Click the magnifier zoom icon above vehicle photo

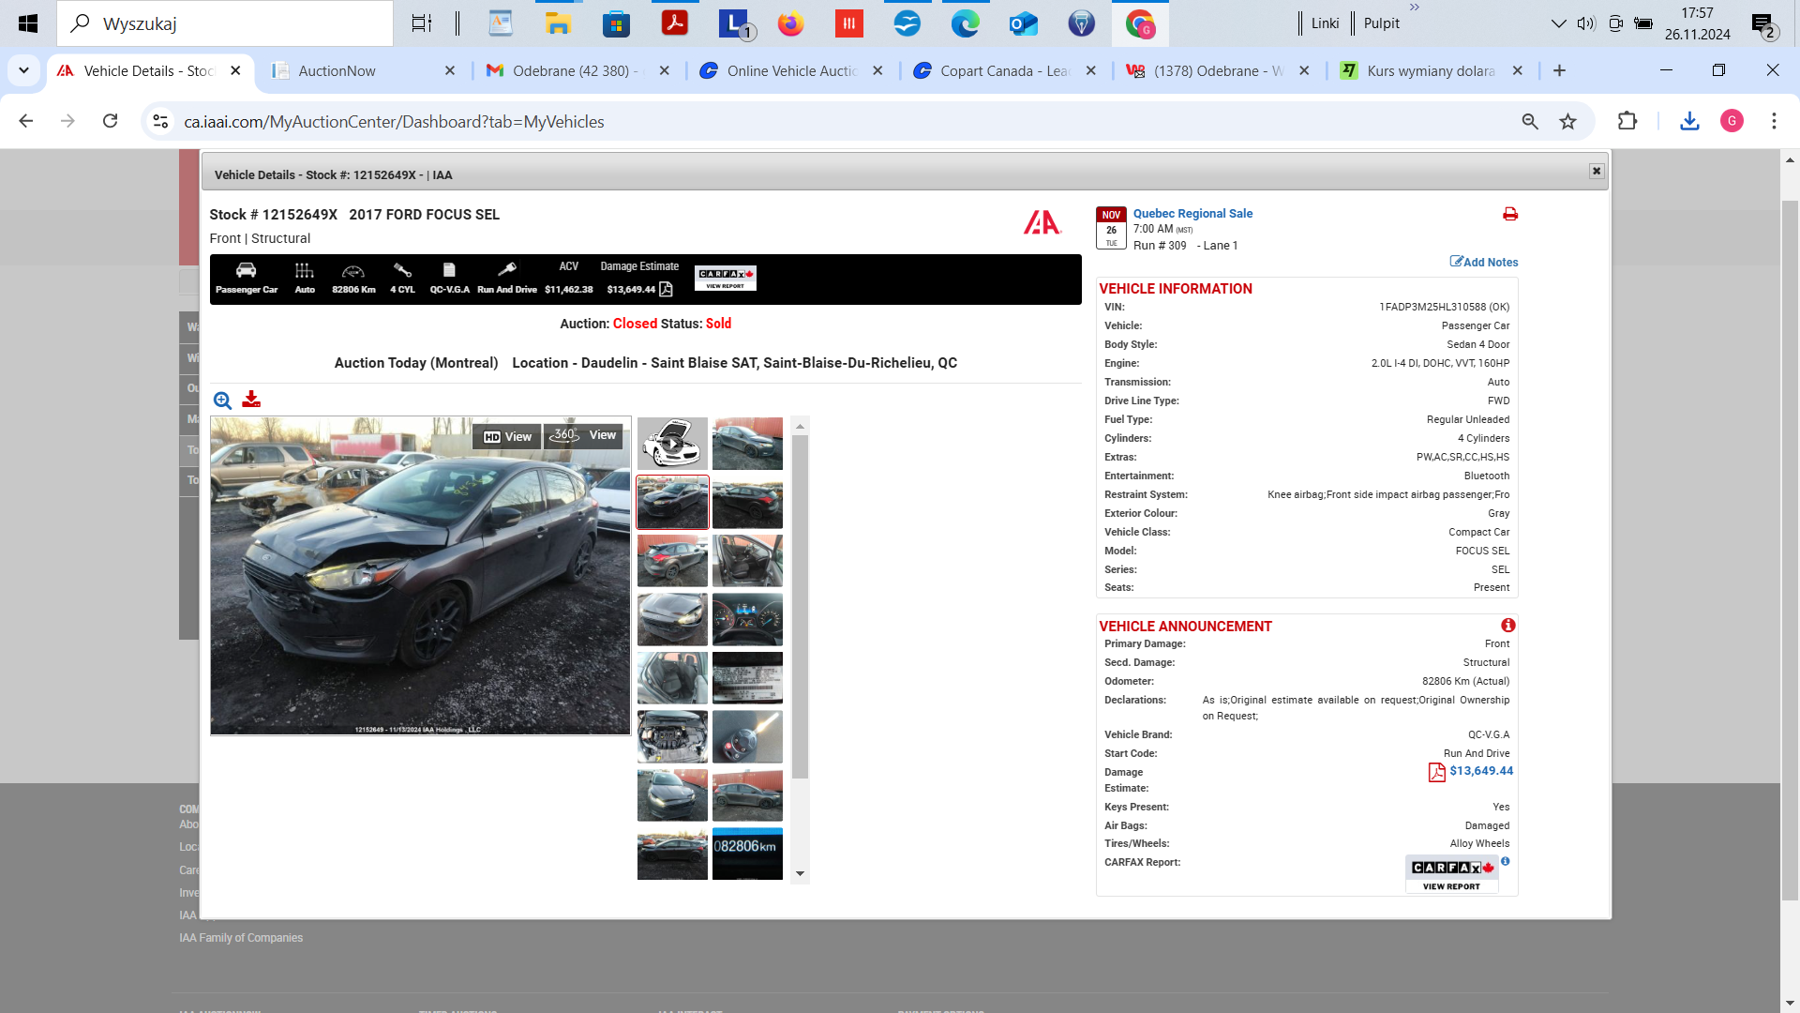tap(222, 401)
